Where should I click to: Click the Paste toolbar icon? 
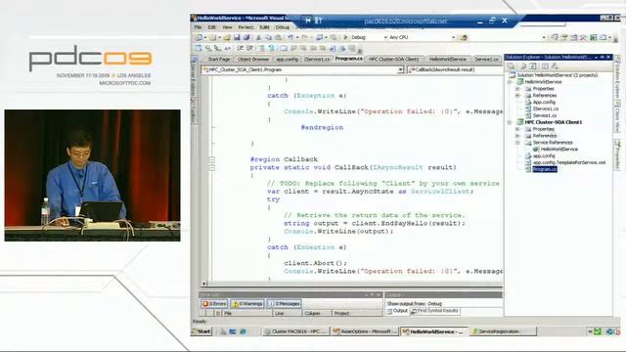(x=278, y=37)
